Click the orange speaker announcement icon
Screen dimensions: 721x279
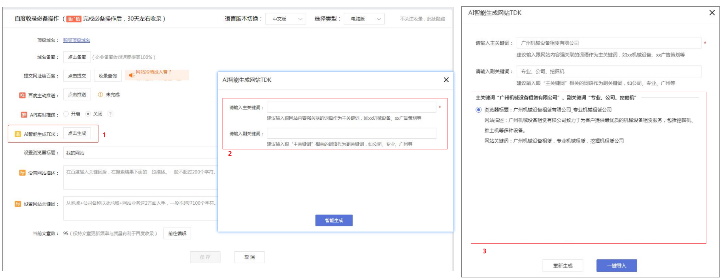(x=132, y=75)
